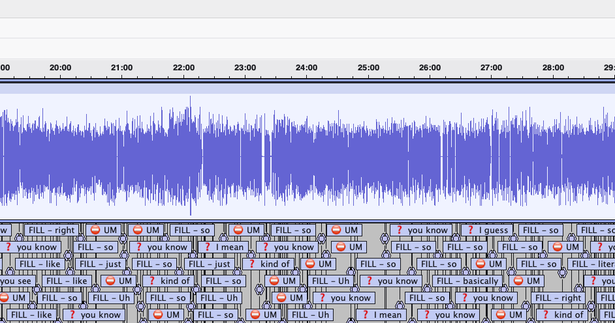Click question mark on 'I mean' following 'FILL – Uh'
This screenshot has width=615, height=323.
click(365, 315)
